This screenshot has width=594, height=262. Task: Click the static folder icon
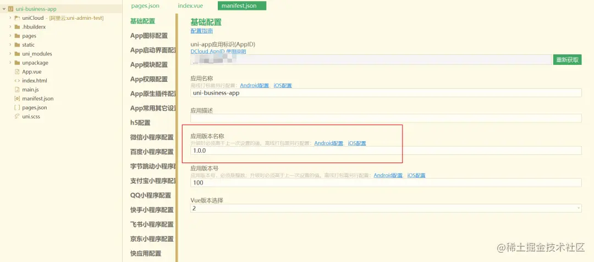(x=16, y=44)
